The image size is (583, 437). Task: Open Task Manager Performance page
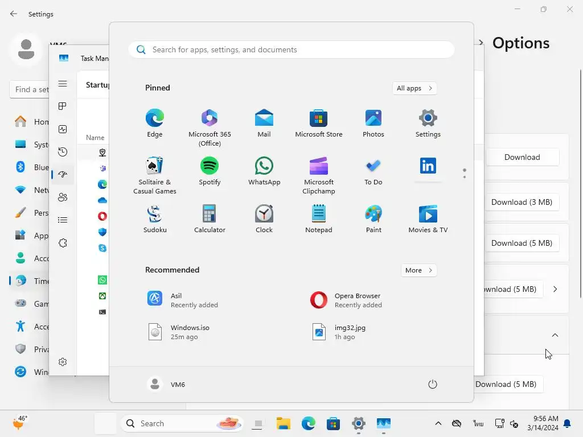(x=63, y=129)
